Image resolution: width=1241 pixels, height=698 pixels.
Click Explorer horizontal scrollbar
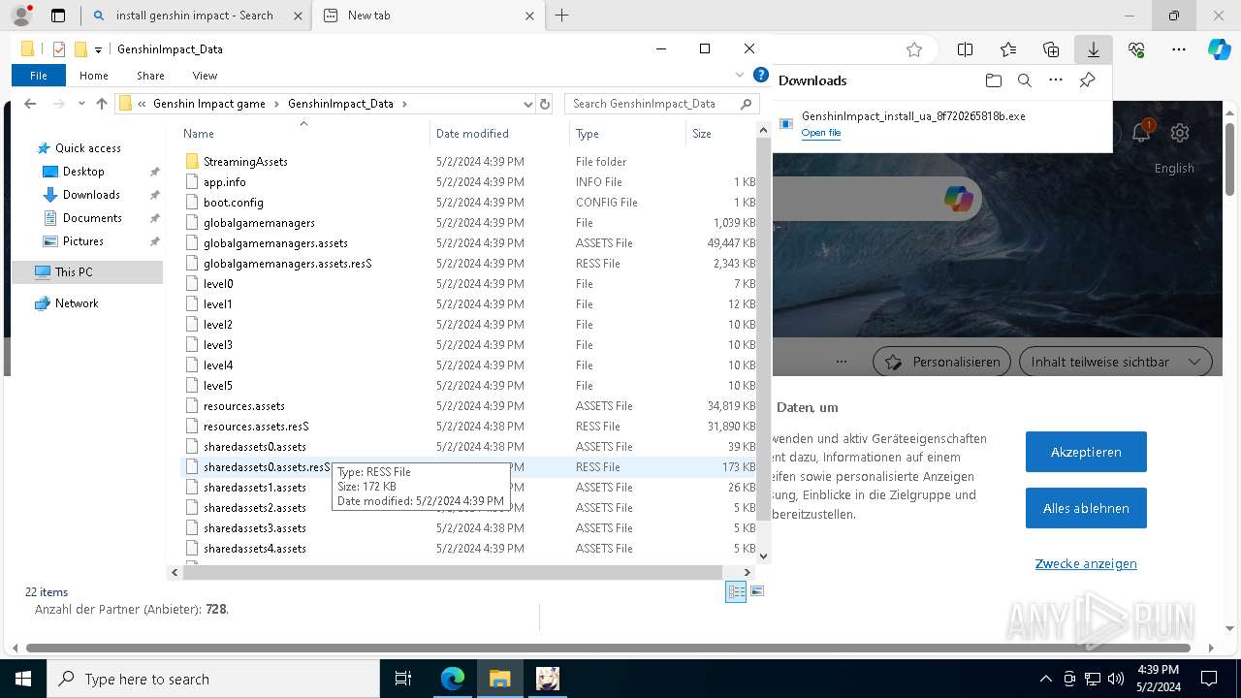453,573
